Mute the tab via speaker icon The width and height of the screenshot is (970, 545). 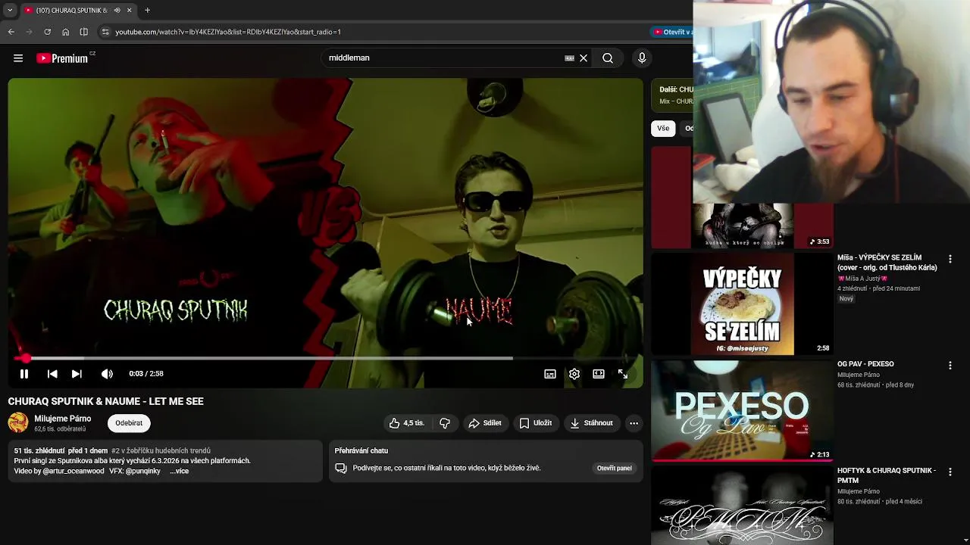(x=117, y=11)
